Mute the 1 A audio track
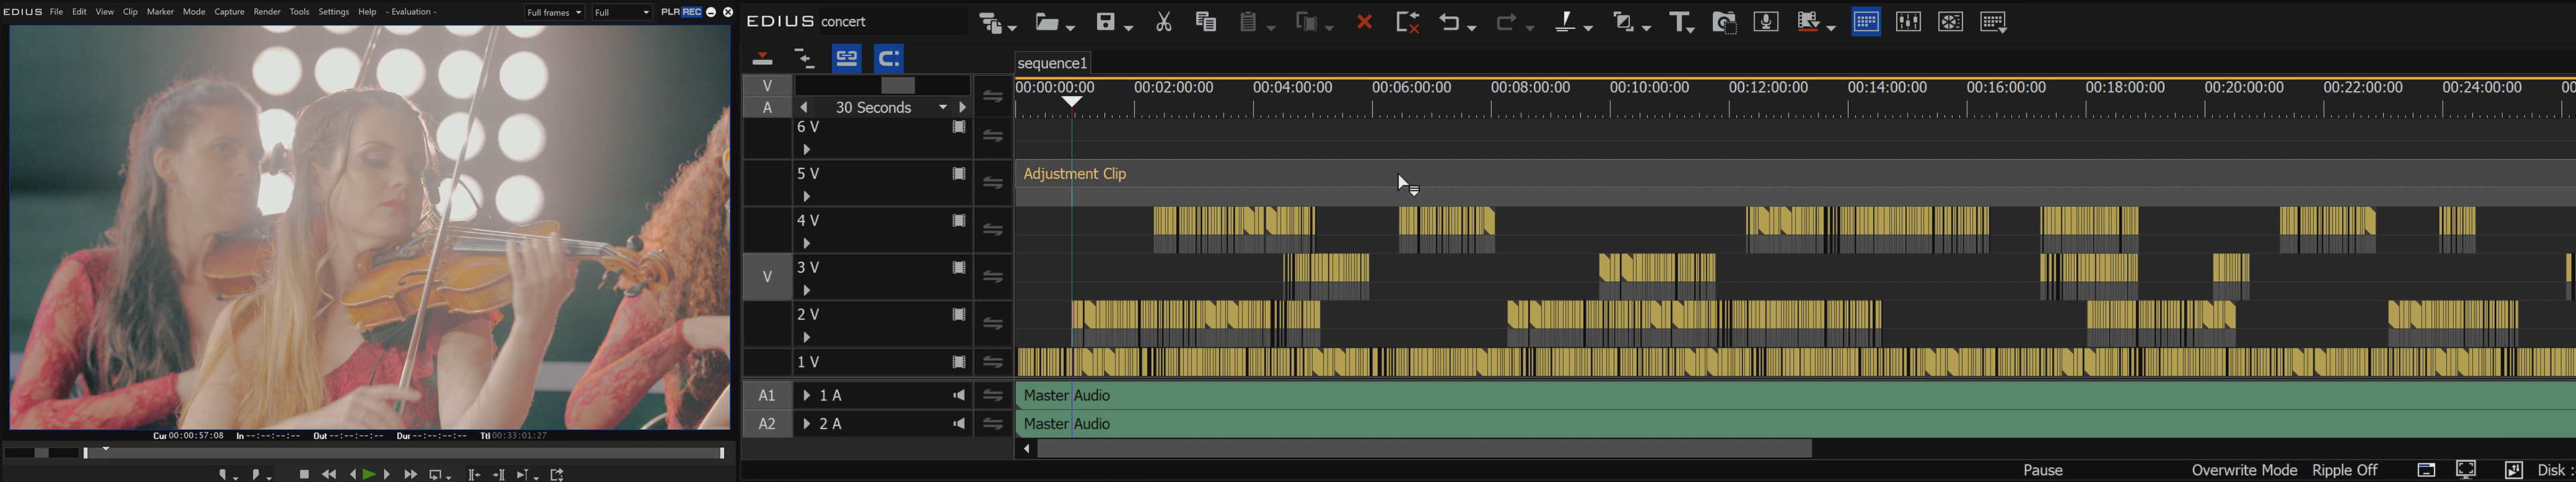The width and height of the screenshot is (2576, 482). click(x=958, y=395)
